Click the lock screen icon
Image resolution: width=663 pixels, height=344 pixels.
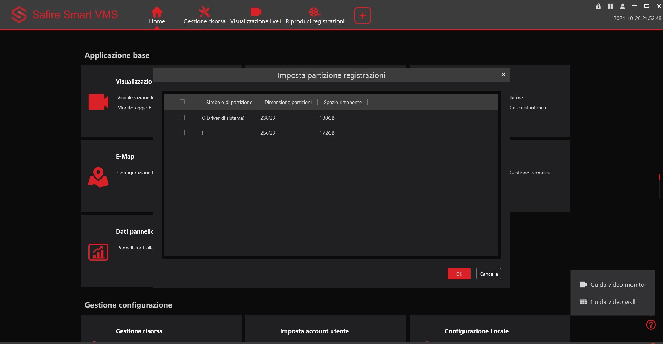[x=598, y=6]
